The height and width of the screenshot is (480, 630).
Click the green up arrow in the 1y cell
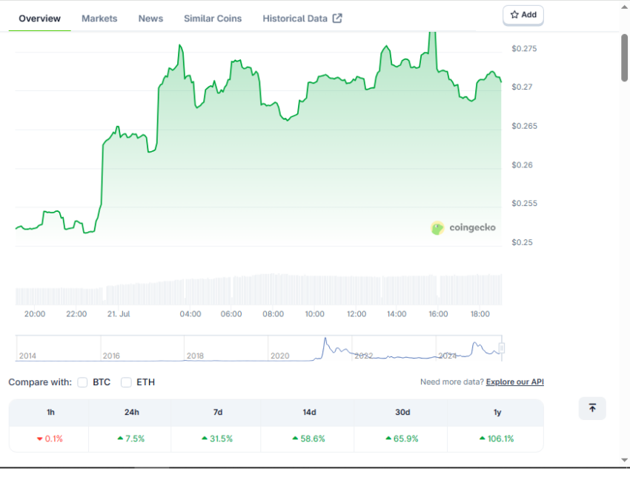coord(483,439)
